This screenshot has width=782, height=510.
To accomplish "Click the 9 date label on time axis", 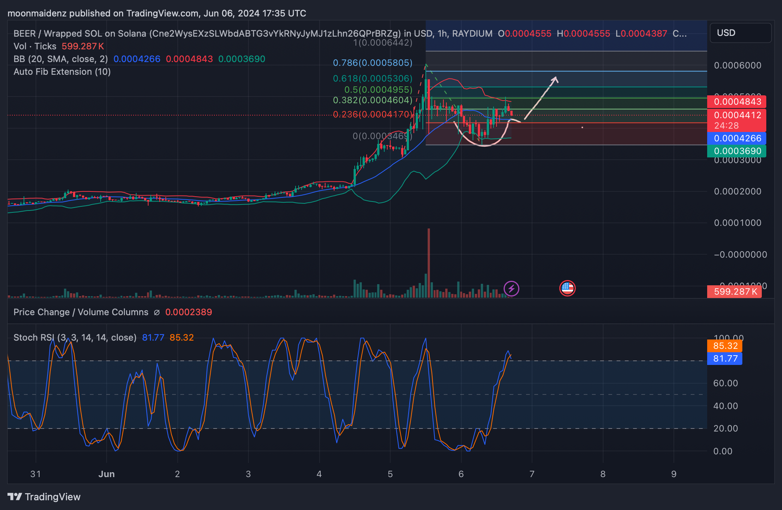I will click(673, 474).
